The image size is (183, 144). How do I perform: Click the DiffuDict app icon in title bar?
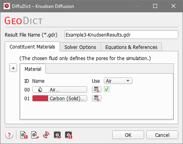click(7, 6)
